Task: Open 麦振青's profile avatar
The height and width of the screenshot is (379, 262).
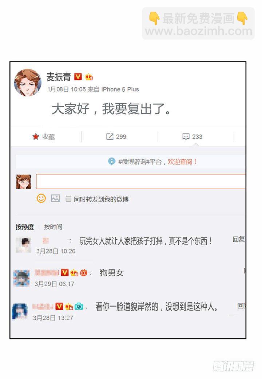Action: coord(28,83)
